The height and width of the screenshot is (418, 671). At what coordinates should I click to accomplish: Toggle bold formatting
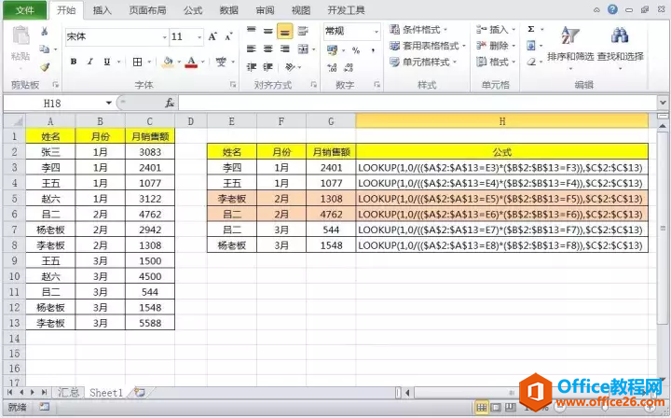(74, 62)
